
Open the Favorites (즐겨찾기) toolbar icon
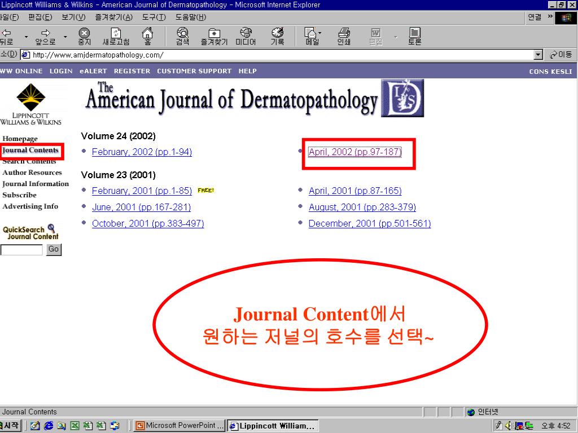214,37
